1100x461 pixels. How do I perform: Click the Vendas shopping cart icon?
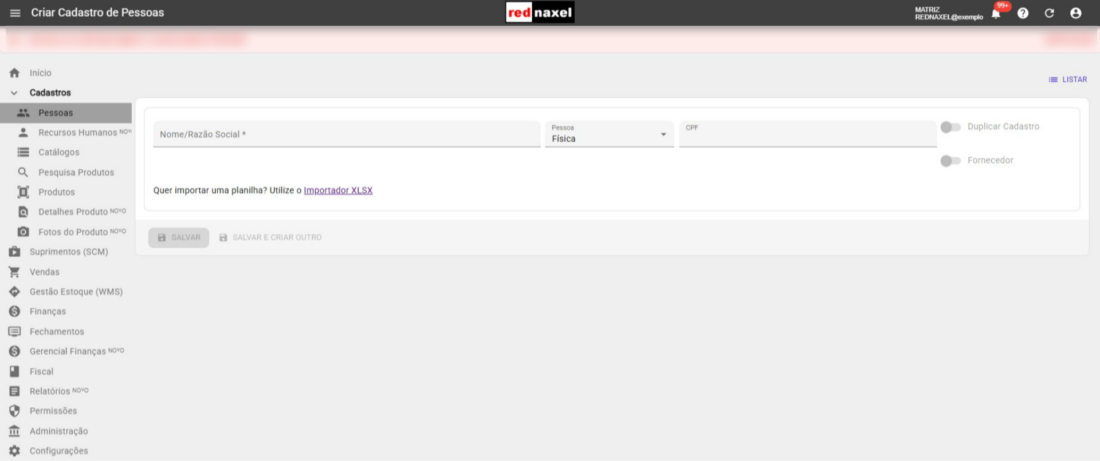pos(14,272)
